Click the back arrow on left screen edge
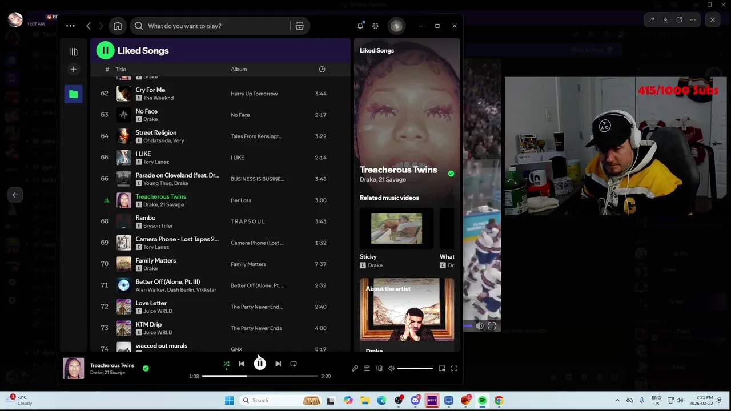Image resolution: width=731 pixels, height=411 pixels. pos(15,195)
